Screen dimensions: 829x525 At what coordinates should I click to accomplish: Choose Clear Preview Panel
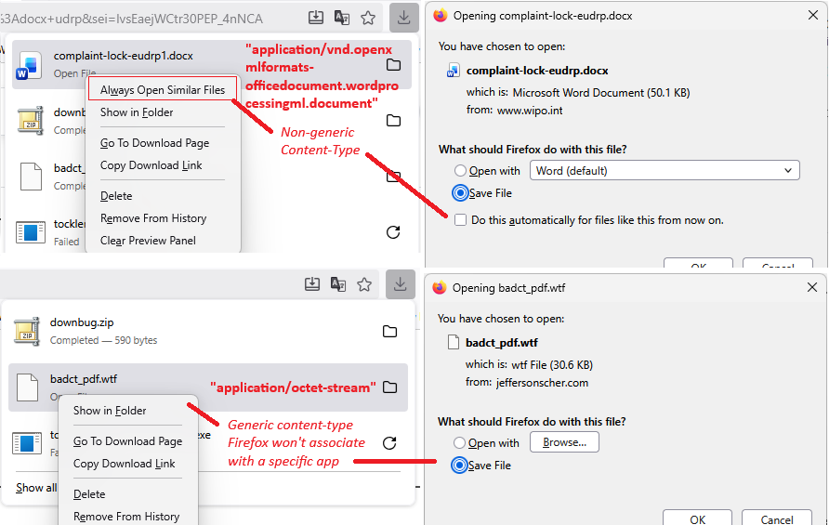click(148, 241)
